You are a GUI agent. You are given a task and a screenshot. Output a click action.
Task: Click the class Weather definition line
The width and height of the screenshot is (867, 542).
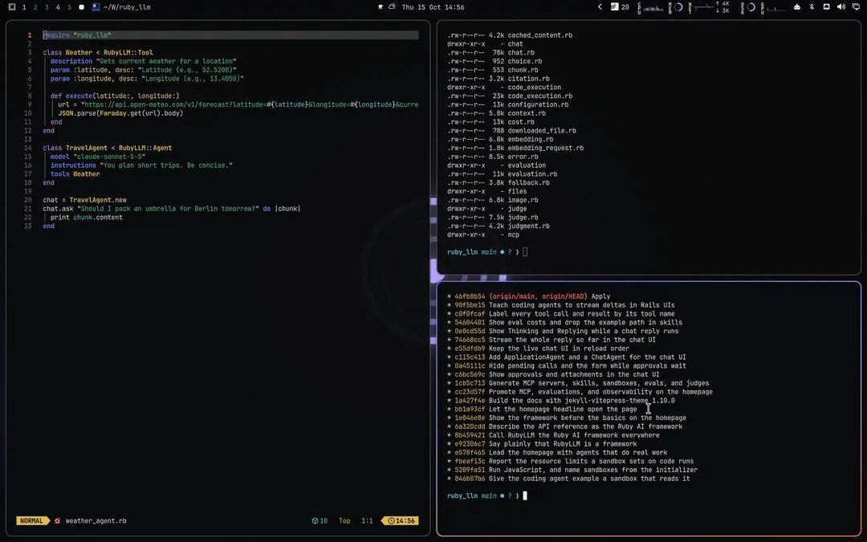click(x=98, y=52)
